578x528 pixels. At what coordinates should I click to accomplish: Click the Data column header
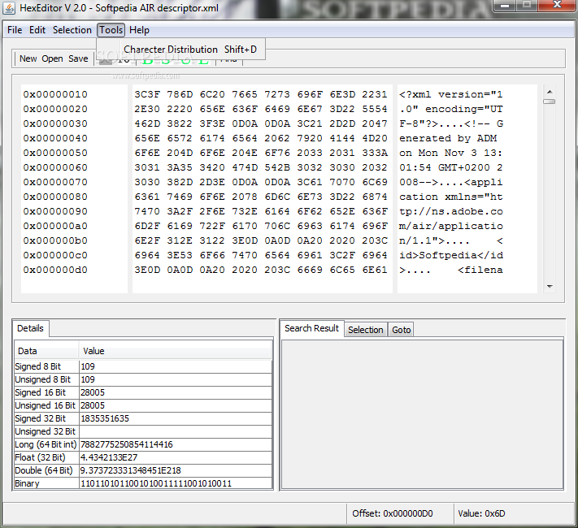click(46, 351)
